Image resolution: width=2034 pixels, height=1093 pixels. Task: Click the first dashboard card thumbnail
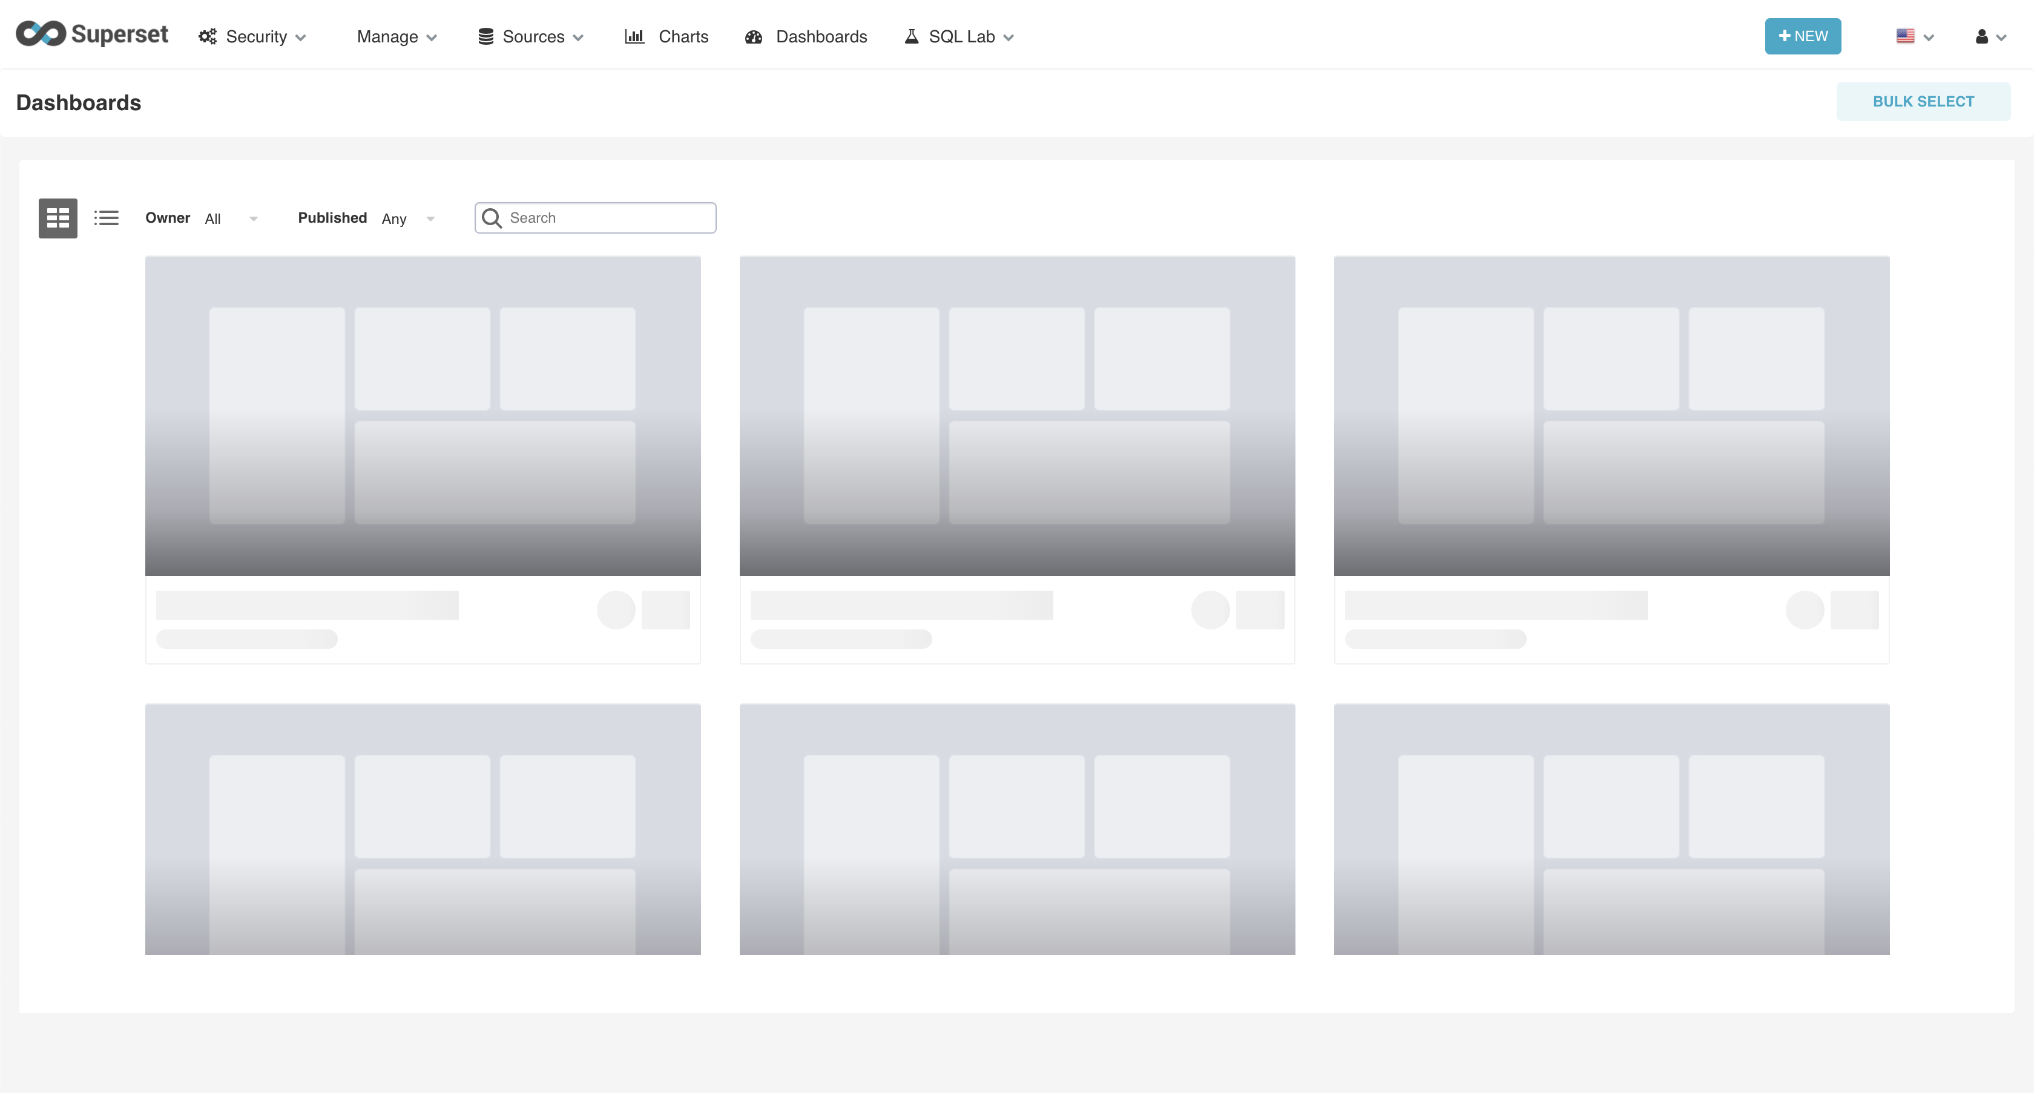[x=423, y=416]
